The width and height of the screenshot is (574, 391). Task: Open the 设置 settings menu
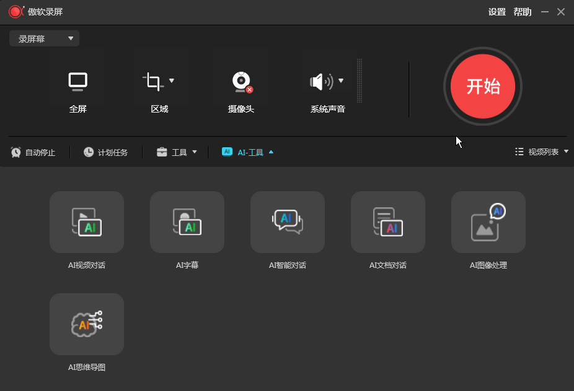pyautogui.click(x=497, y=12)
